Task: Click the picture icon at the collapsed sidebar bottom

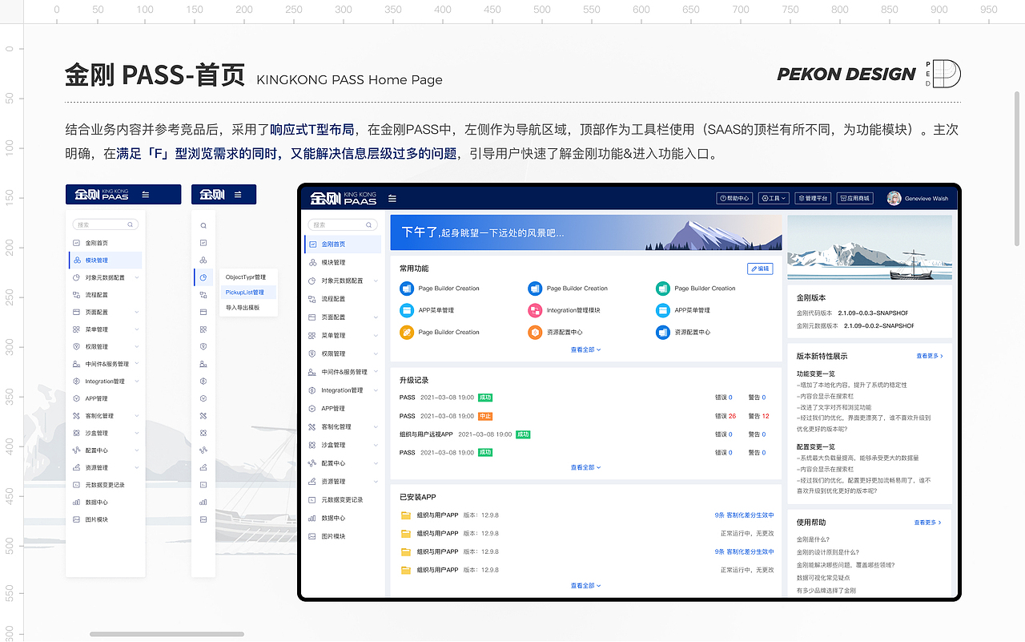Action: tap(203, 519)
